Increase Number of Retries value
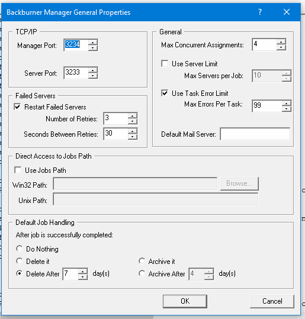The height and width of the screenshot is (319, 305). coord(132,116)
